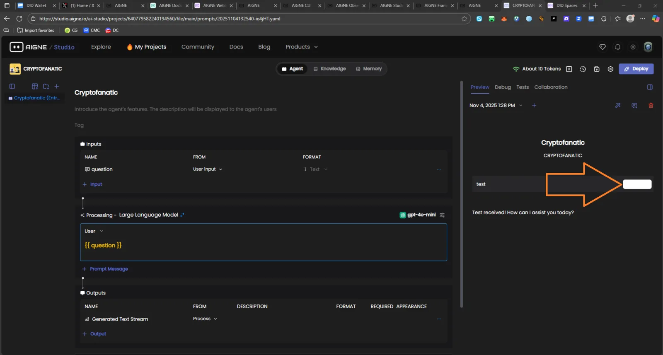This screenshot has height=355, width=663.
Task: Change the User role dropdown
Action: pyautogui.click(x=94, y=231)
